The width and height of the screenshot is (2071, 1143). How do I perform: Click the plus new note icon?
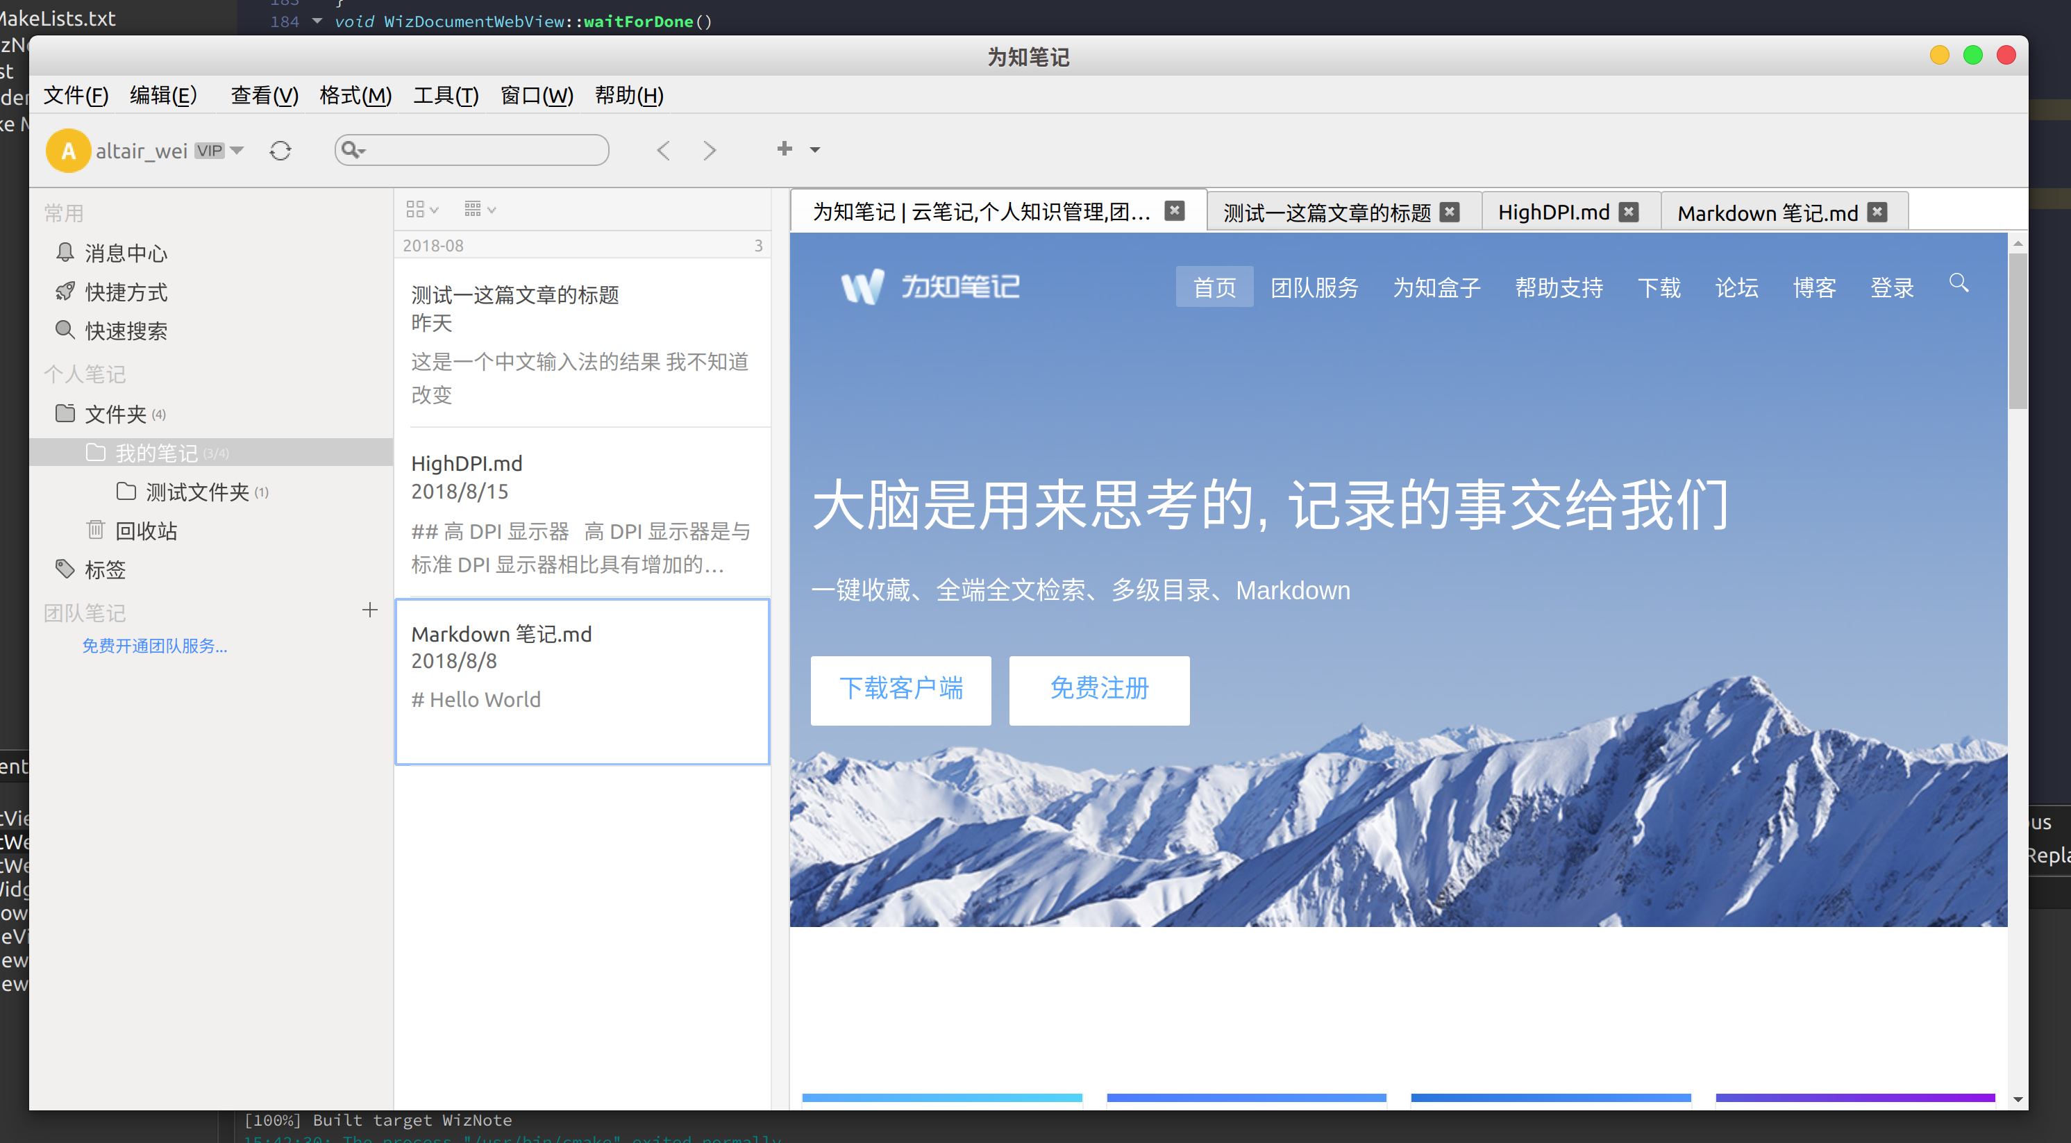click(785, 149)
